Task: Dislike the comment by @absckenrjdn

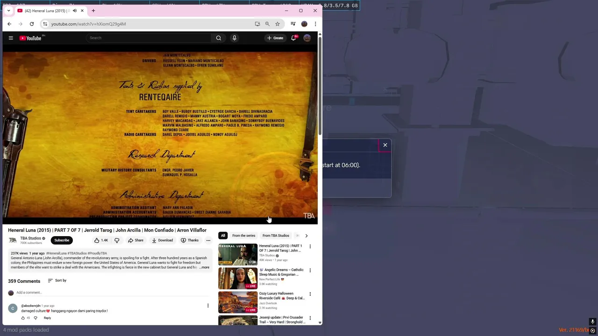Action: [x=36, y=318]
